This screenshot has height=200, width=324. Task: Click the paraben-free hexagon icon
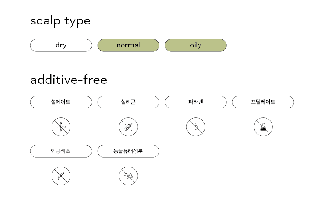[196, 127]
